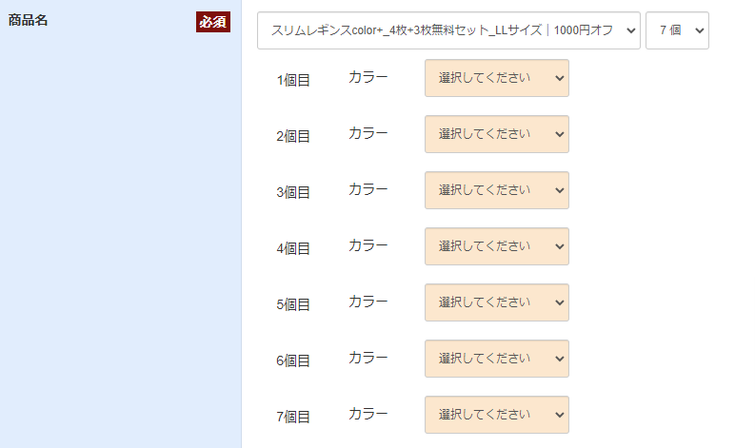Click the 5個目 row label
The height and width of the screenshot is (448, 755).
(x=293, y=305)
